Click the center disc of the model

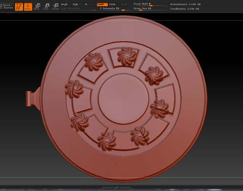point(124,99)
